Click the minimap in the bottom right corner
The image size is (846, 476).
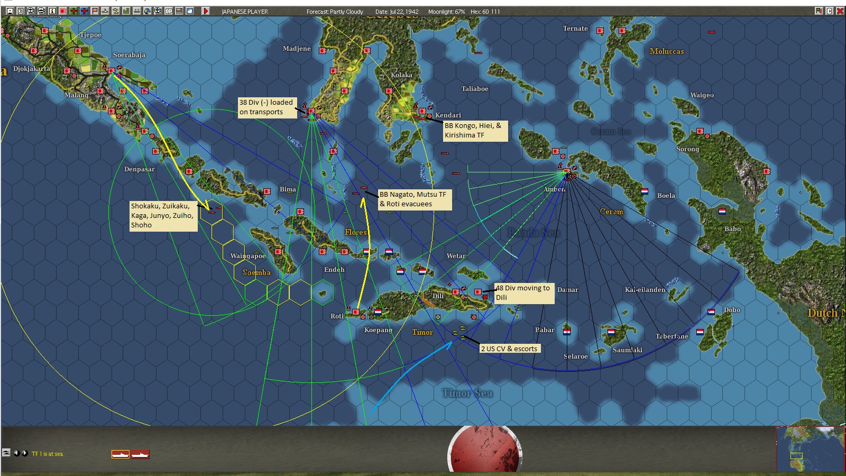810,448
